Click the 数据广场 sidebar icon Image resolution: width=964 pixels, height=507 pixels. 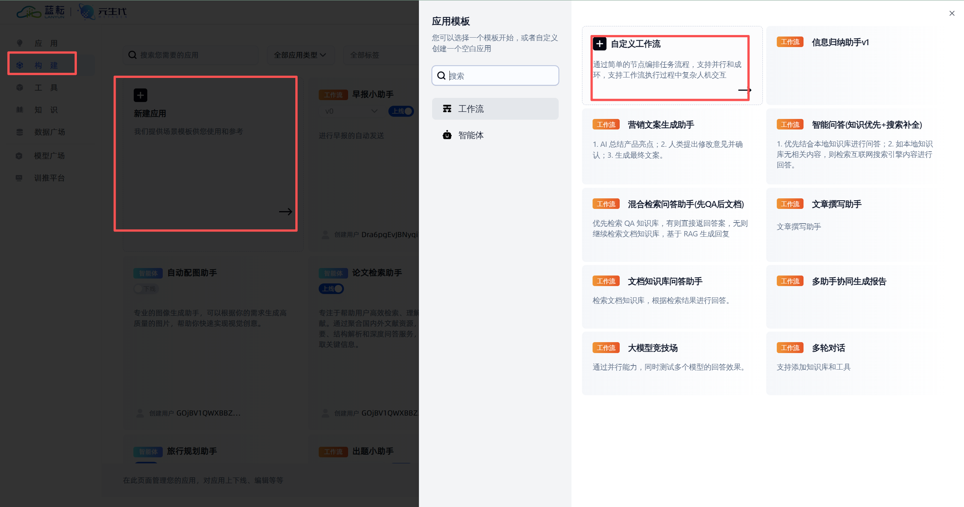pyautogui.click(x=20, y=132)
